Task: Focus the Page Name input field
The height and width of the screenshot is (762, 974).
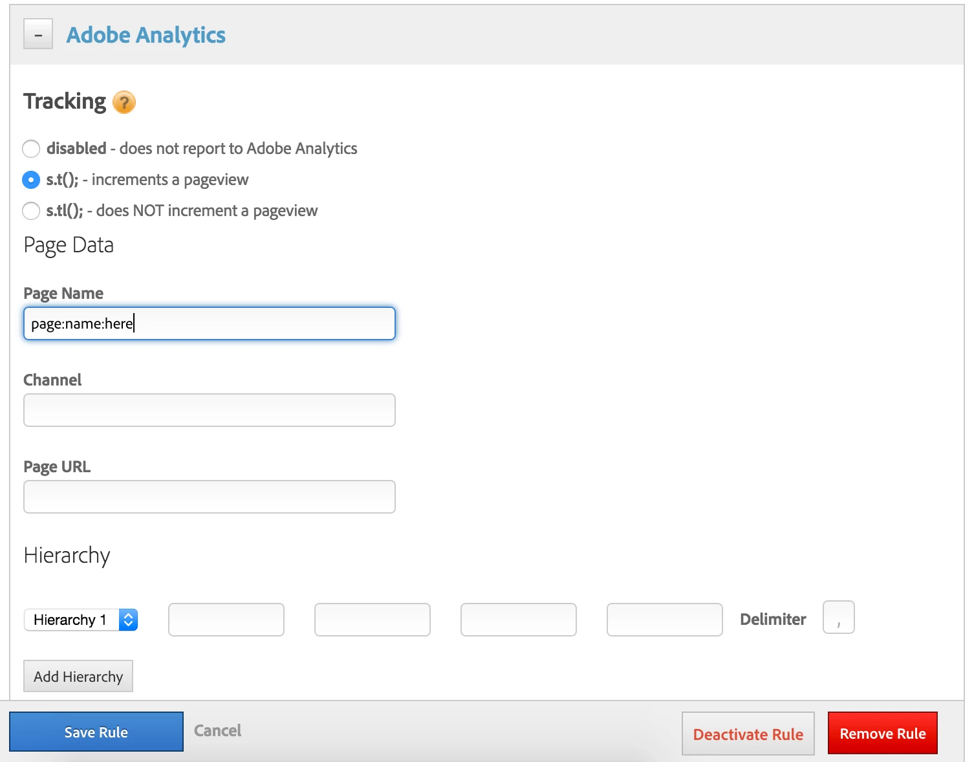Action: tap(210, 323)
